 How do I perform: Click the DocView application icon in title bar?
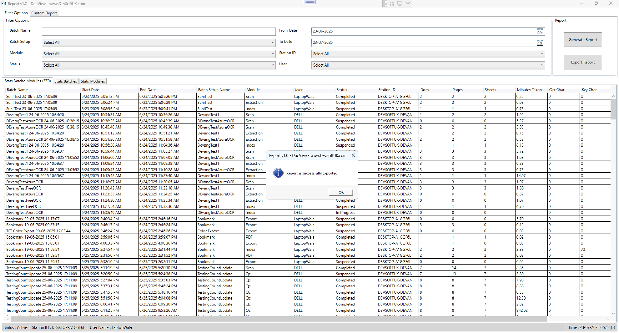coord(4,3)
